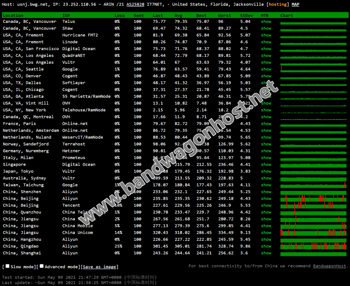Open the BandwagonHost recommendation link
Screen dimensions: 350x286
329,266
